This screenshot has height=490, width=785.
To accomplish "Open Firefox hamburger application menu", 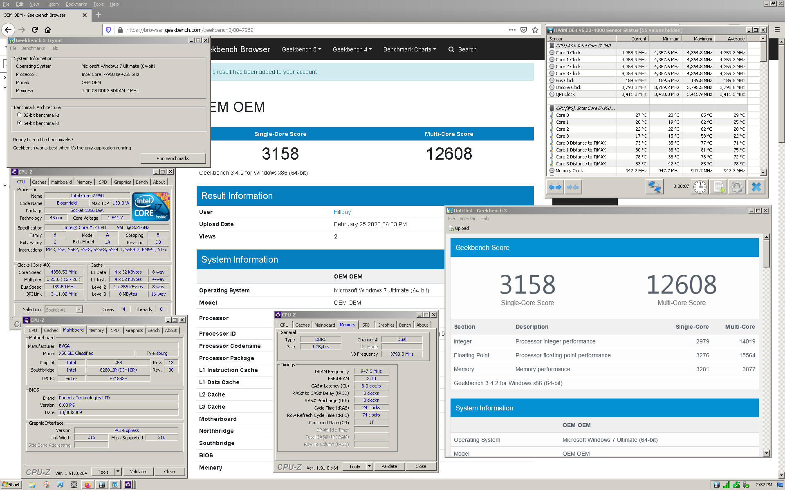I will (x=777, y=30).
